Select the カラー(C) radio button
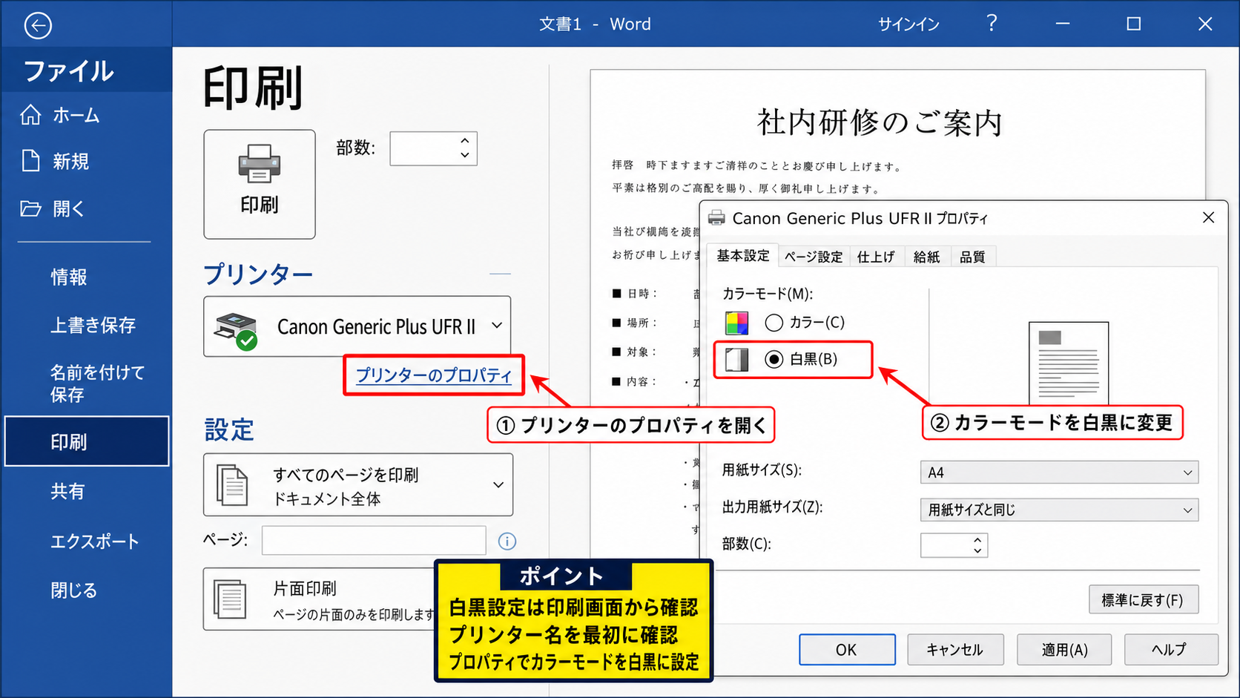Screen dimensions: 1240x698 [x=774, y=323]
